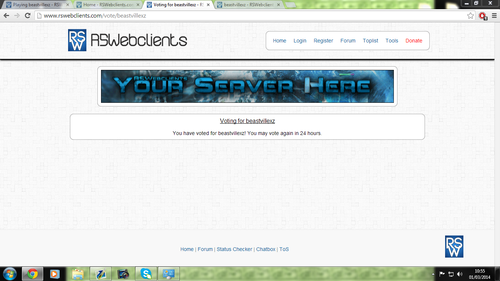The image size is (500, 281).
Task: Open Forum from the top navigation
Action: 348,41
